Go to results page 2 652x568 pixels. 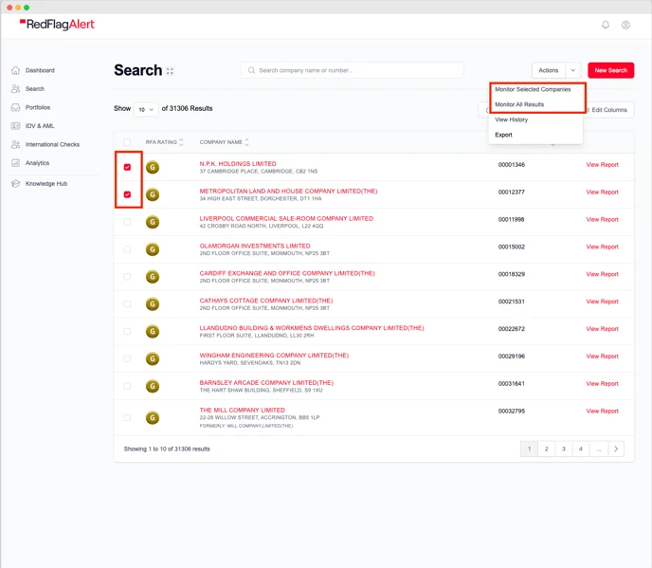tap(547, 449)
